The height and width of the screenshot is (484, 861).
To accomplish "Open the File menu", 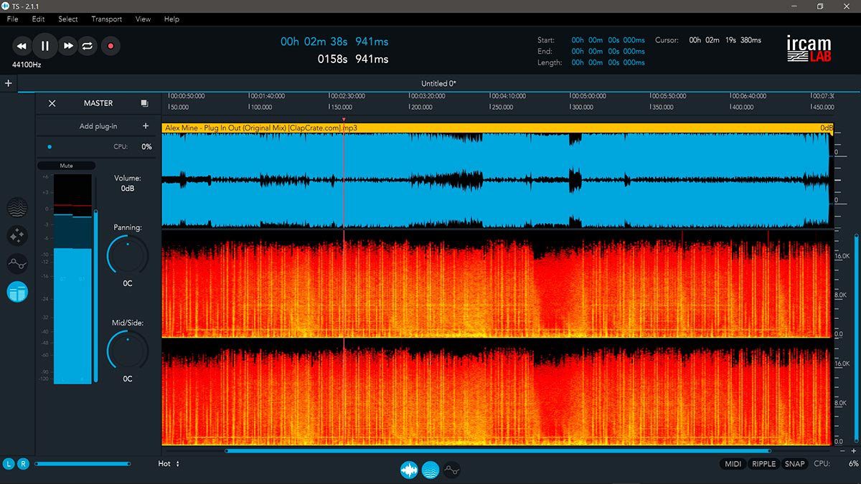I will [x=13, y=19].
